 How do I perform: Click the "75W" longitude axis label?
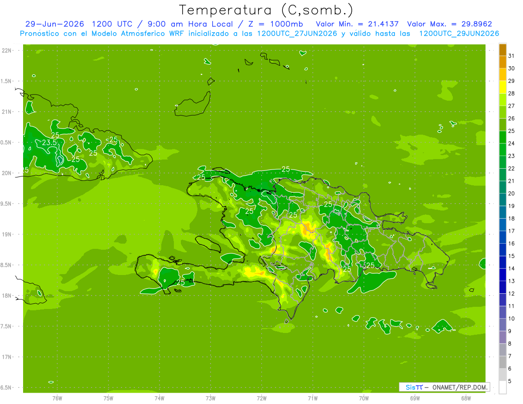tap(109, 398)
